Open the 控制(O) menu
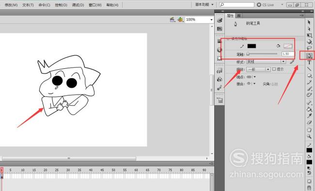 pos(61,5)
